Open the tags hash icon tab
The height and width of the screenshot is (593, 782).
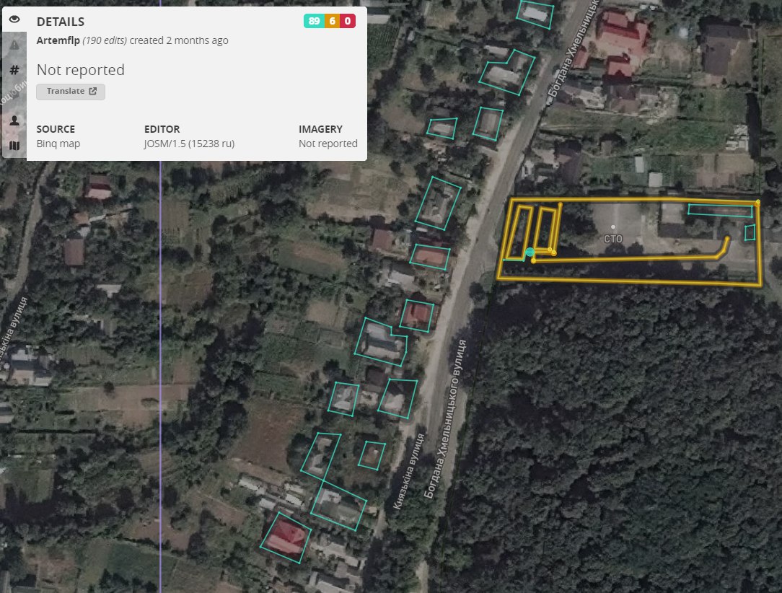coord(14,70)
